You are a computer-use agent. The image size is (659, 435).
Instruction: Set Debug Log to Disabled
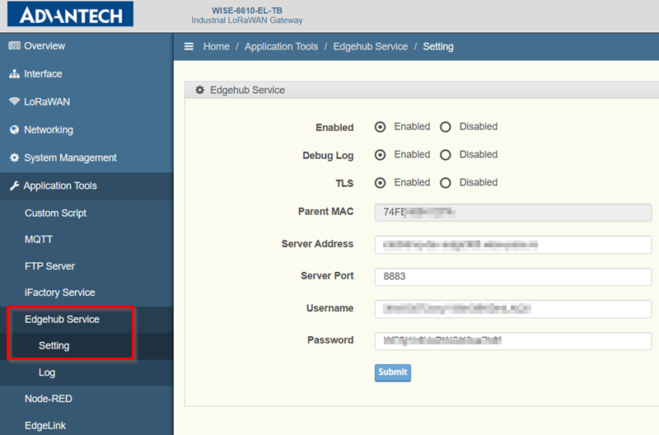[446, 155]
